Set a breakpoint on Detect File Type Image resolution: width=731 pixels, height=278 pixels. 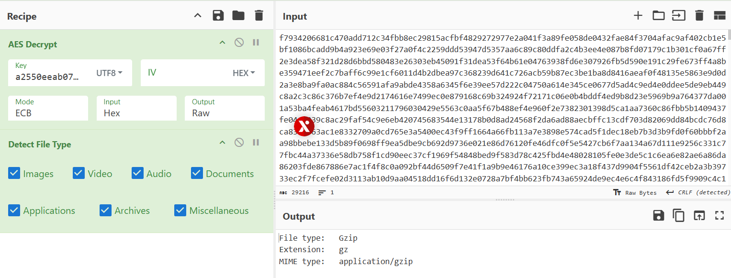point(256,143)
